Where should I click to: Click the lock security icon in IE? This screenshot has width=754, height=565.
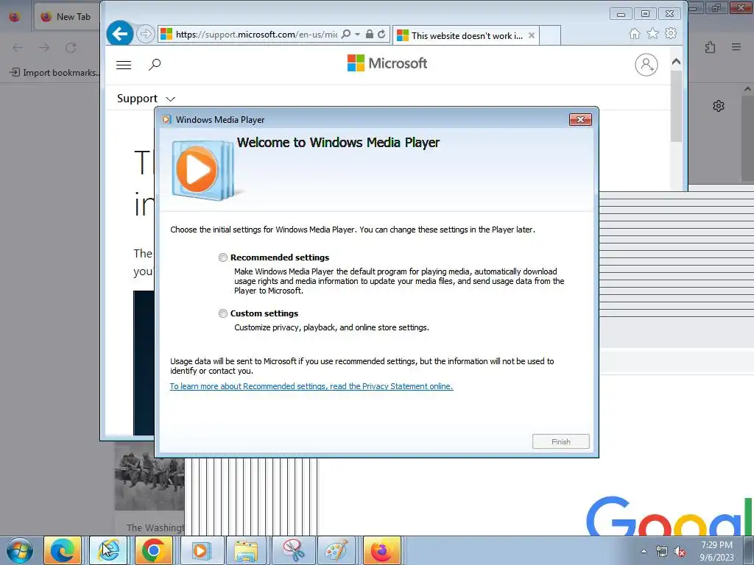pos(370,34)
